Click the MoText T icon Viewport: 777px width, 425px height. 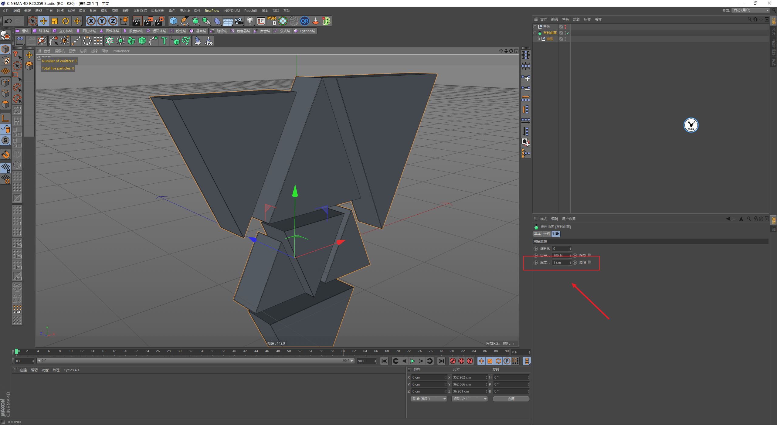coord(164,41)
